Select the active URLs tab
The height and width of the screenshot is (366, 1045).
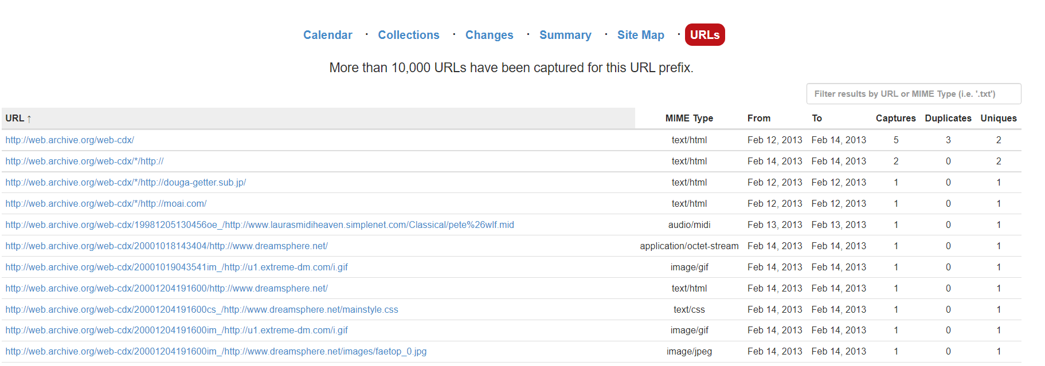click(705, 35)
